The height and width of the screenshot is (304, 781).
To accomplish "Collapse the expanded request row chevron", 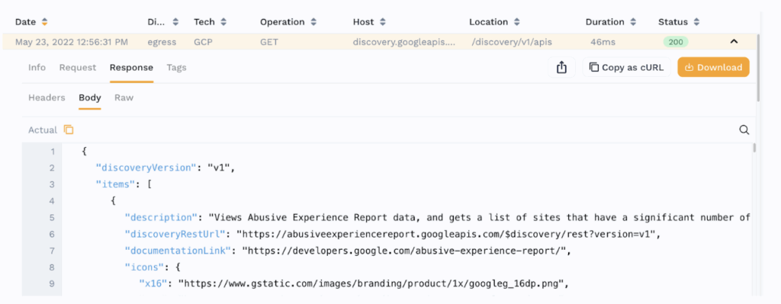I will (734, 42).
